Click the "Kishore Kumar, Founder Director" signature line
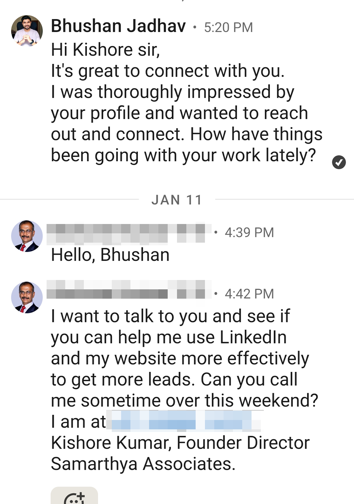354x504 pixels. click(180, 443)
